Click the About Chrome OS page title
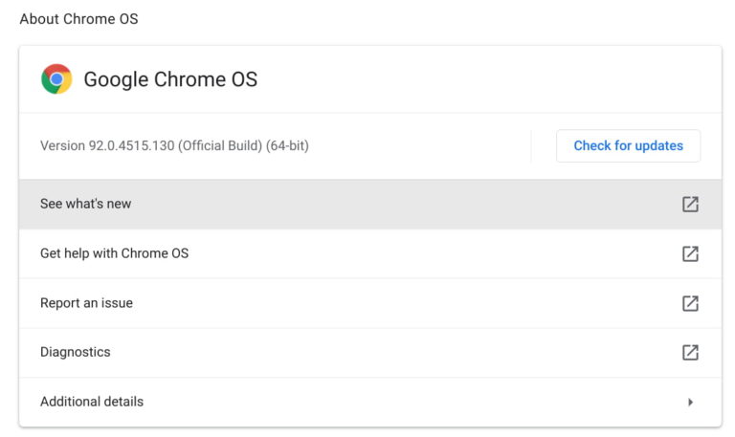Image resolution: width=735 pixels, height=437 pixels. tap(78, 19)
